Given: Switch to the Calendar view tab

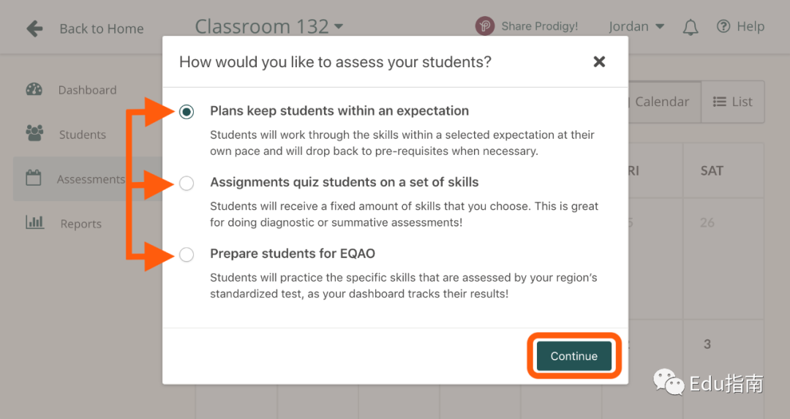Looking at the screenshot, I should tap(662, 102).
